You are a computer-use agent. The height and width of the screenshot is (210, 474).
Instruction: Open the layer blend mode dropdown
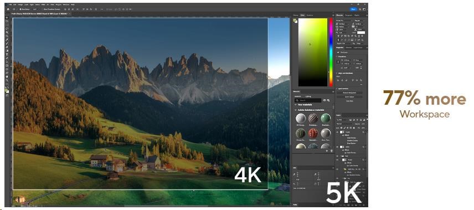click(x=345, y=124)
